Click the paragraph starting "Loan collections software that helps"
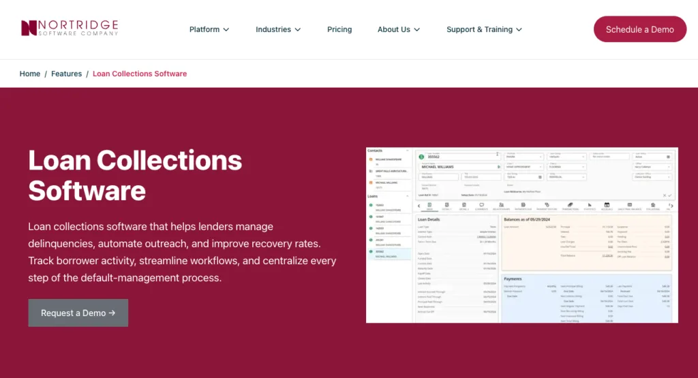The image size is (698, 378). [x=182, y=252]
